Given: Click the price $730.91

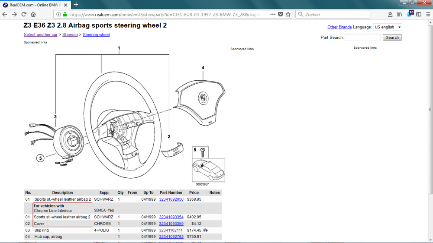Looking at the screenshot, I should (194, 237).
